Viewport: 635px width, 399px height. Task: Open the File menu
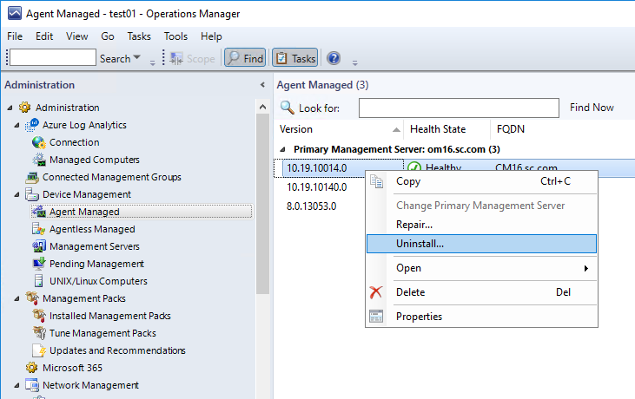[15, 36]
